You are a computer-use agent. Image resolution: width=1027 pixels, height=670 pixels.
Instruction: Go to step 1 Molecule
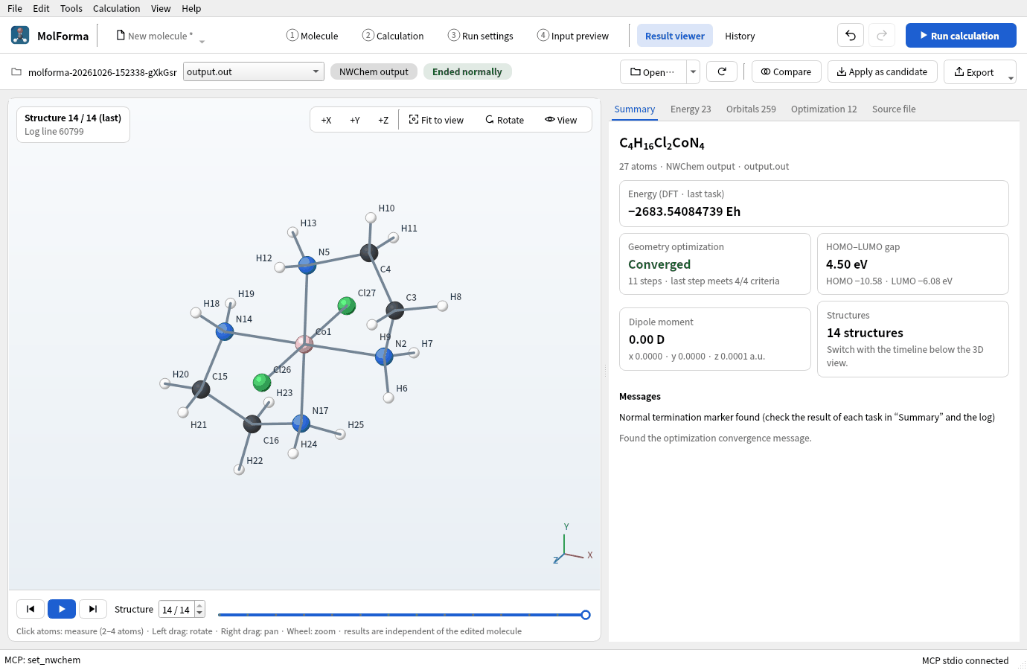click(x=313, y=36)
